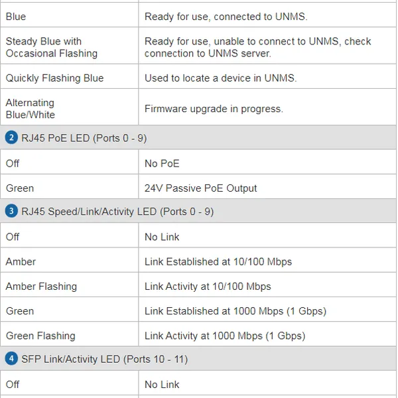Click the Alternating Blue/White state cell
Viewport: 398px width, 398px height.
[31, 108]
